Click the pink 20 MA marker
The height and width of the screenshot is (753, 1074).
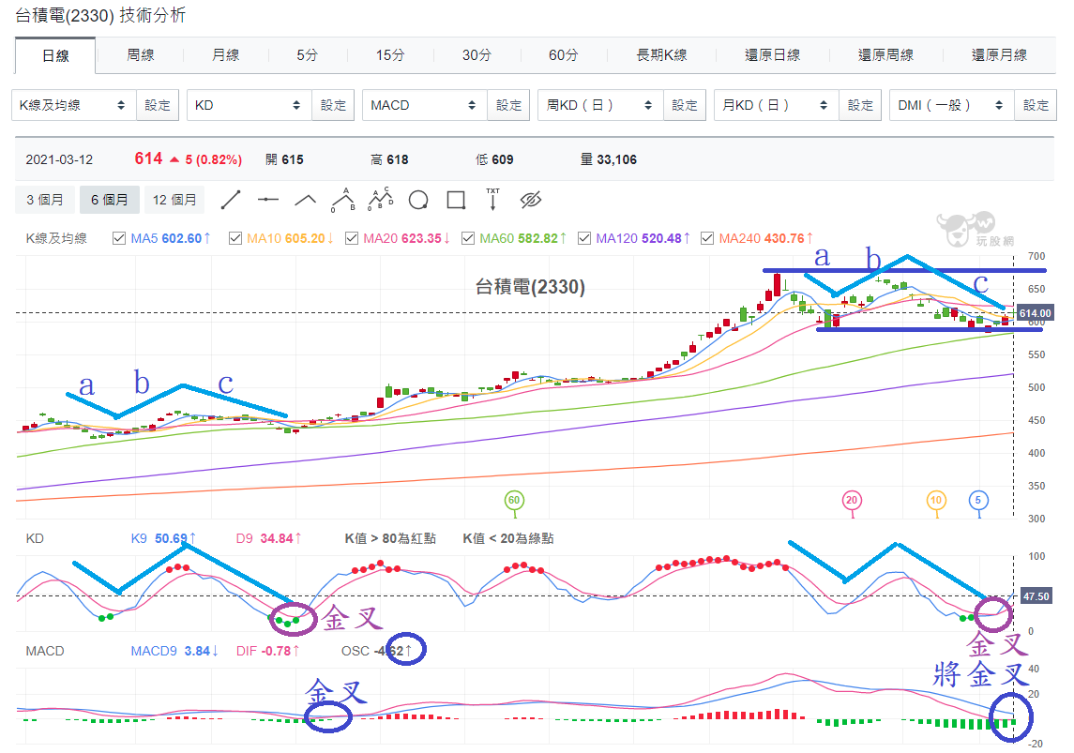click(852, 501)
